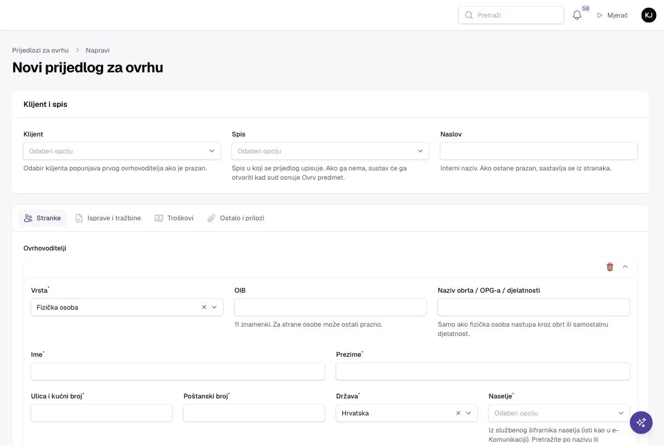Open the notifications bell

pyautogui.click(x=577, y=15)
